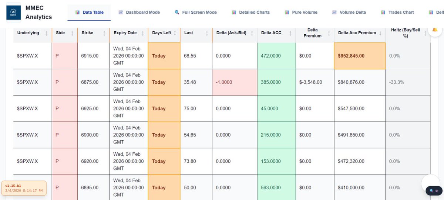Open the Trades Chart tab

pos(397,12)
